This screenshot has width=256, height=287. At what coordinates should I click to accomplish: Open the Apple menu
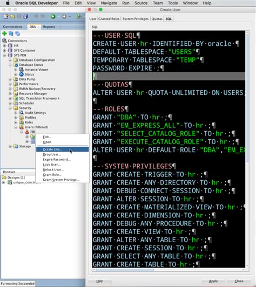pyautogui.click(x=8, y=3)
